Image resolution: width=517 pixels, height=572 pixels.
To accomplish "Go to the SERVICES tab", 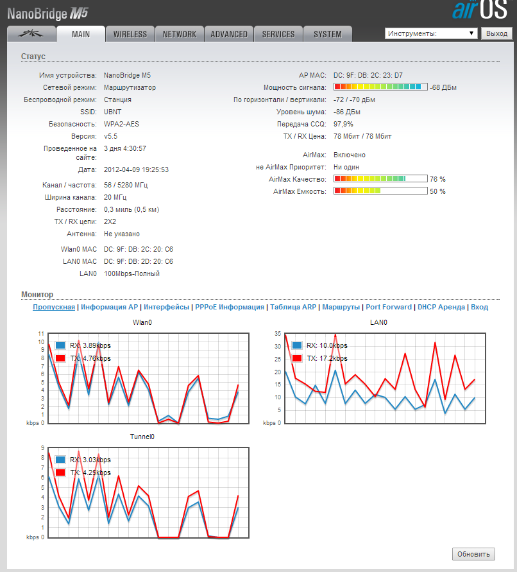I will point(278,34).
